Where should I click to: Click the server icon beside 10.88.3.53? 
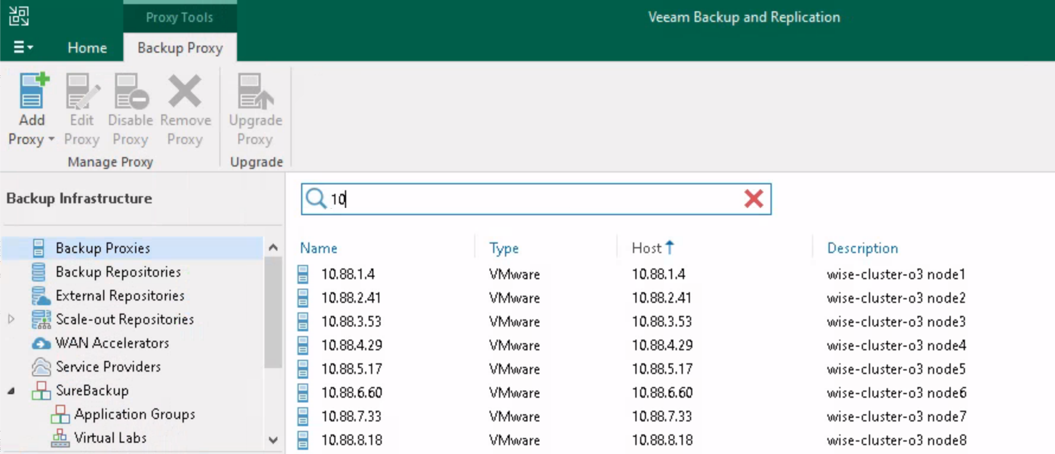[x=303, y=321]
